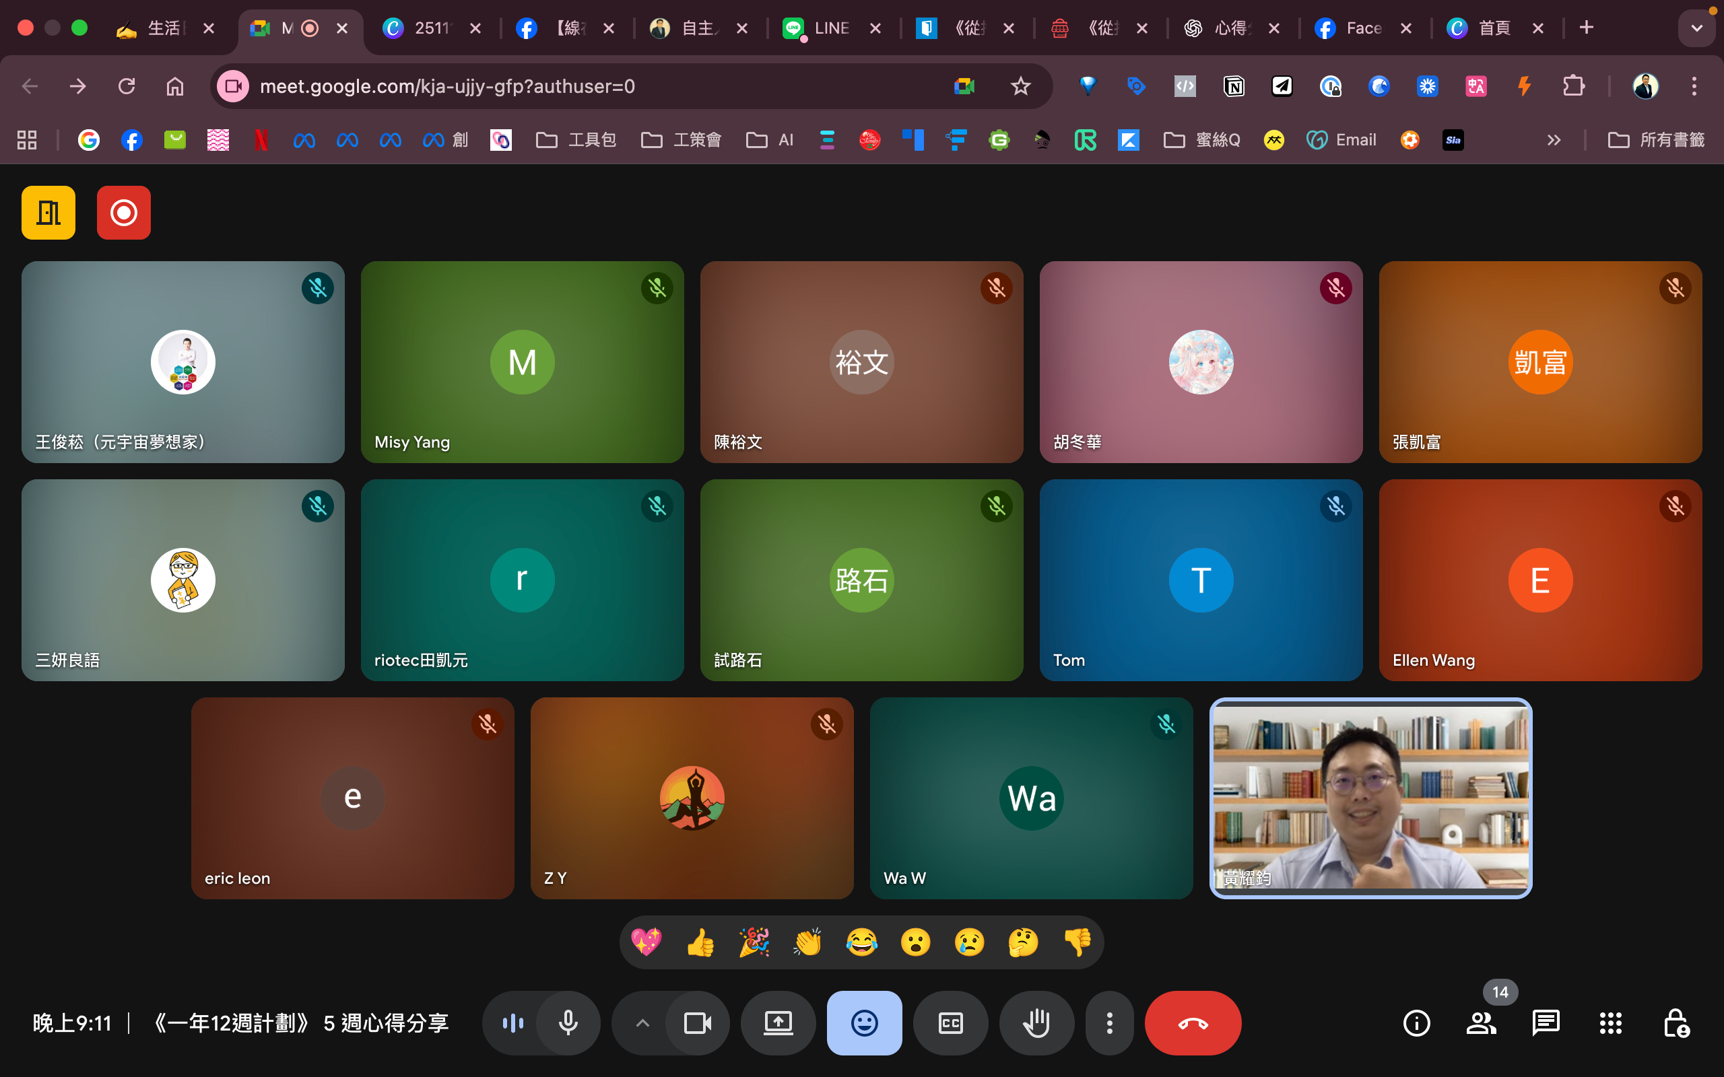Raise hand using the hand icon

tap(1036, 1023)
